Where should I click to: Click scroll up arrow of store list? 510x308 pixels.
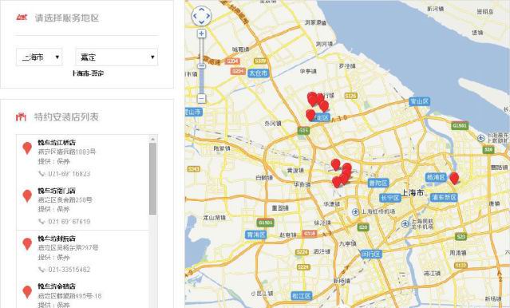click(153, 139)
